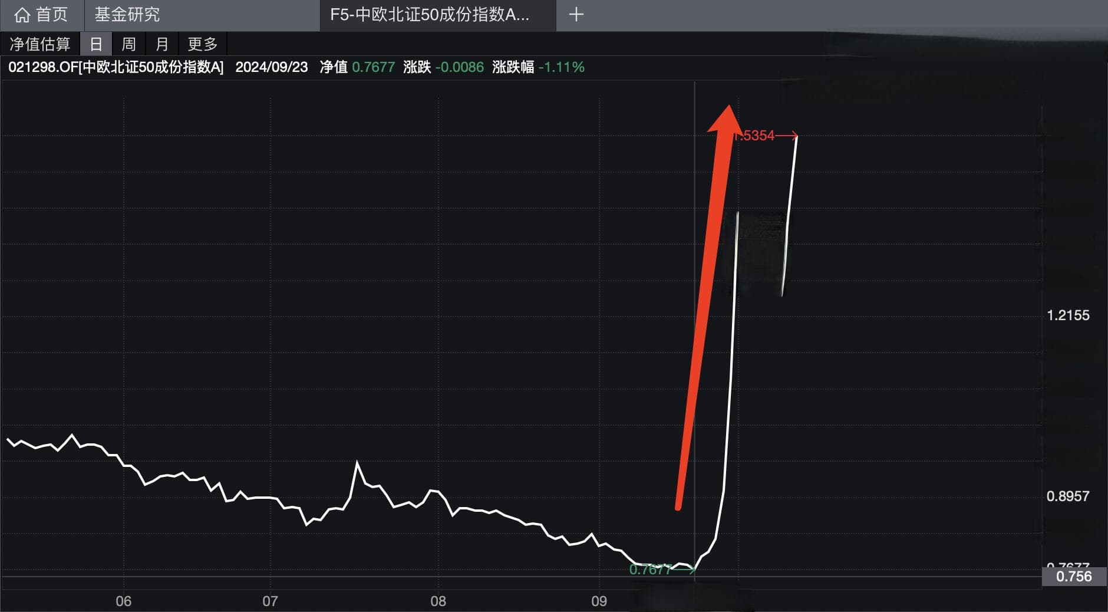This screenshot has width=1108, height=612.
Task: Click x-axis month label 06
Action: pos(124,601)
